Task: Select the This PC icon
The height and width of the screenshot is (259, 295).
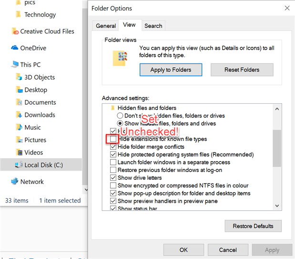Action: tap(14, 65)
